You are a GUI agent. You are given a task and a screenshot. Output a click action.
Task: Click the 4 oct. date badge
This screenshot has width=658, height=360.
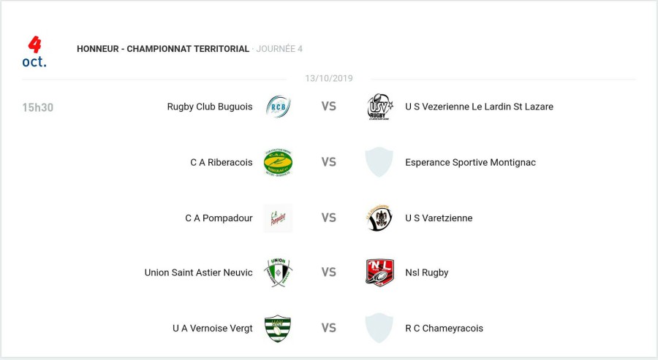click(x=34, y=52)
